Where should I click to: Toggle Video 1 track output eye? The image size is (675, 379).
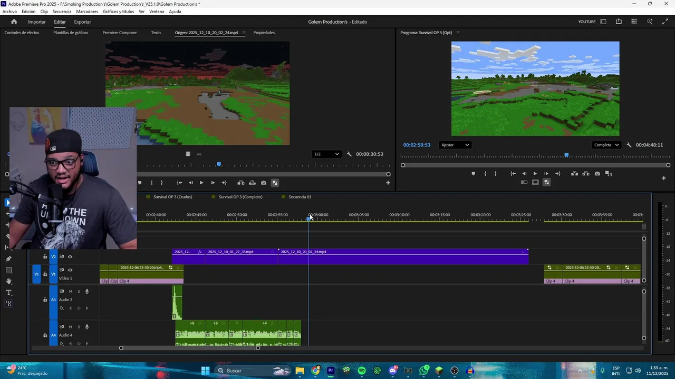70,270
